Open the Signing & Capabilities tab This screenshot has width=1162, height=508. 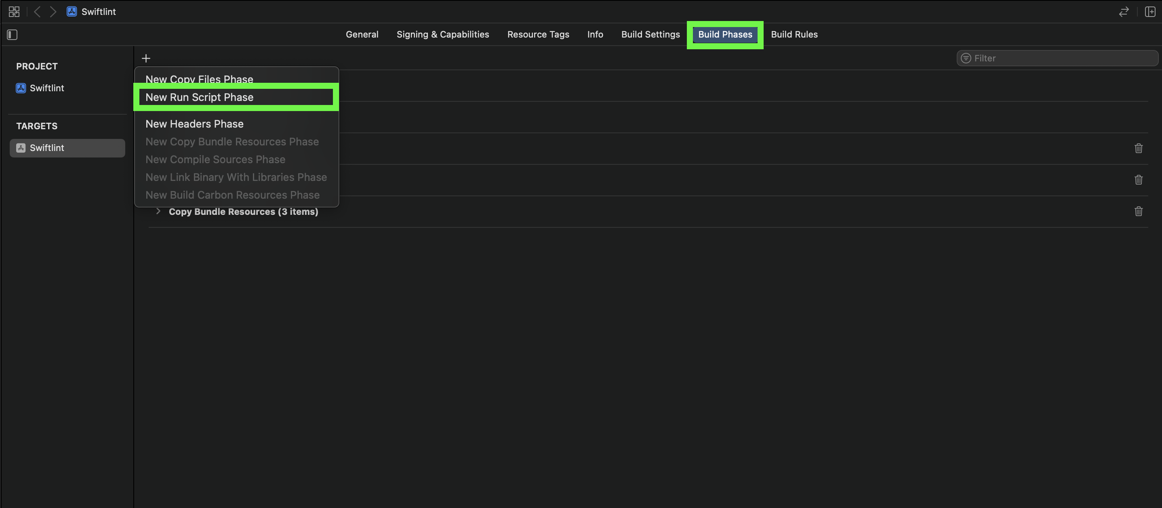pos(442,35)
